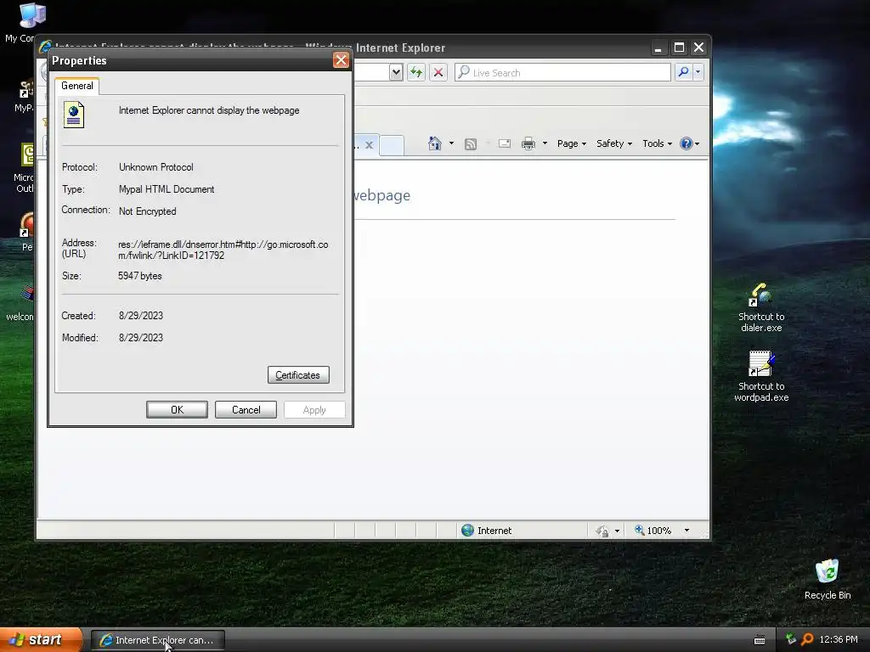
Task: Click the Print icon
Action: pyautogui.click(x=528, y=143)
